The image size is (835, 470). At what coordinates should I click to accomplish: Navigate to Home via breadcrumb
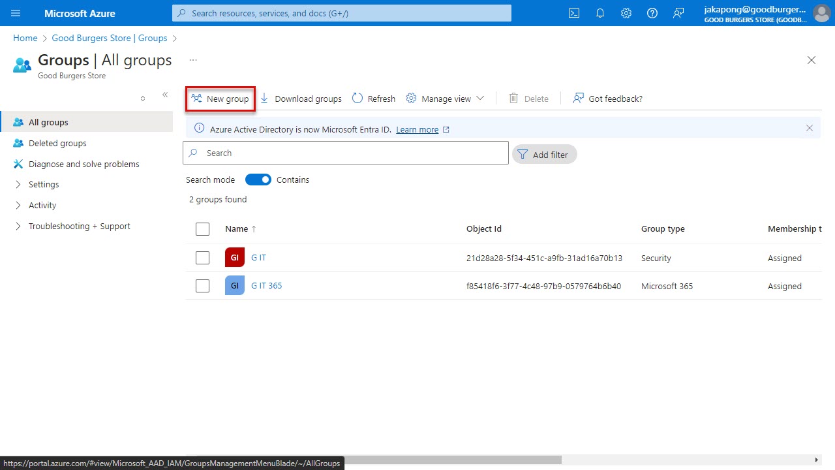click(x=25, y=38)
